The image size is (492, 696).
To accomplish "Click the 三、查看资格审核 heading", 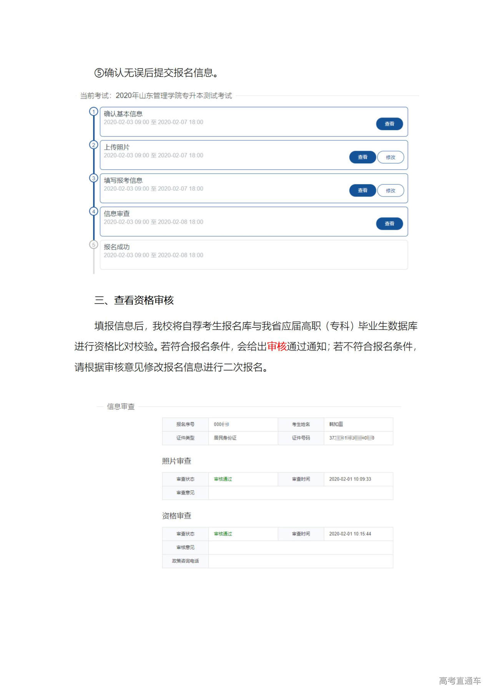I will click(x=134, y=301).
